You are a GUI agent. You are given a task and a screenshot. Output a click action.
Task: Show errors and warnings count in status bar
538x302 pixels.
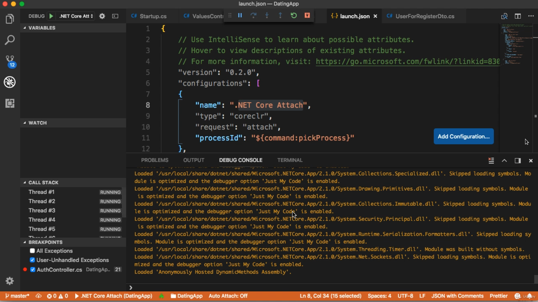coord(58,296)
